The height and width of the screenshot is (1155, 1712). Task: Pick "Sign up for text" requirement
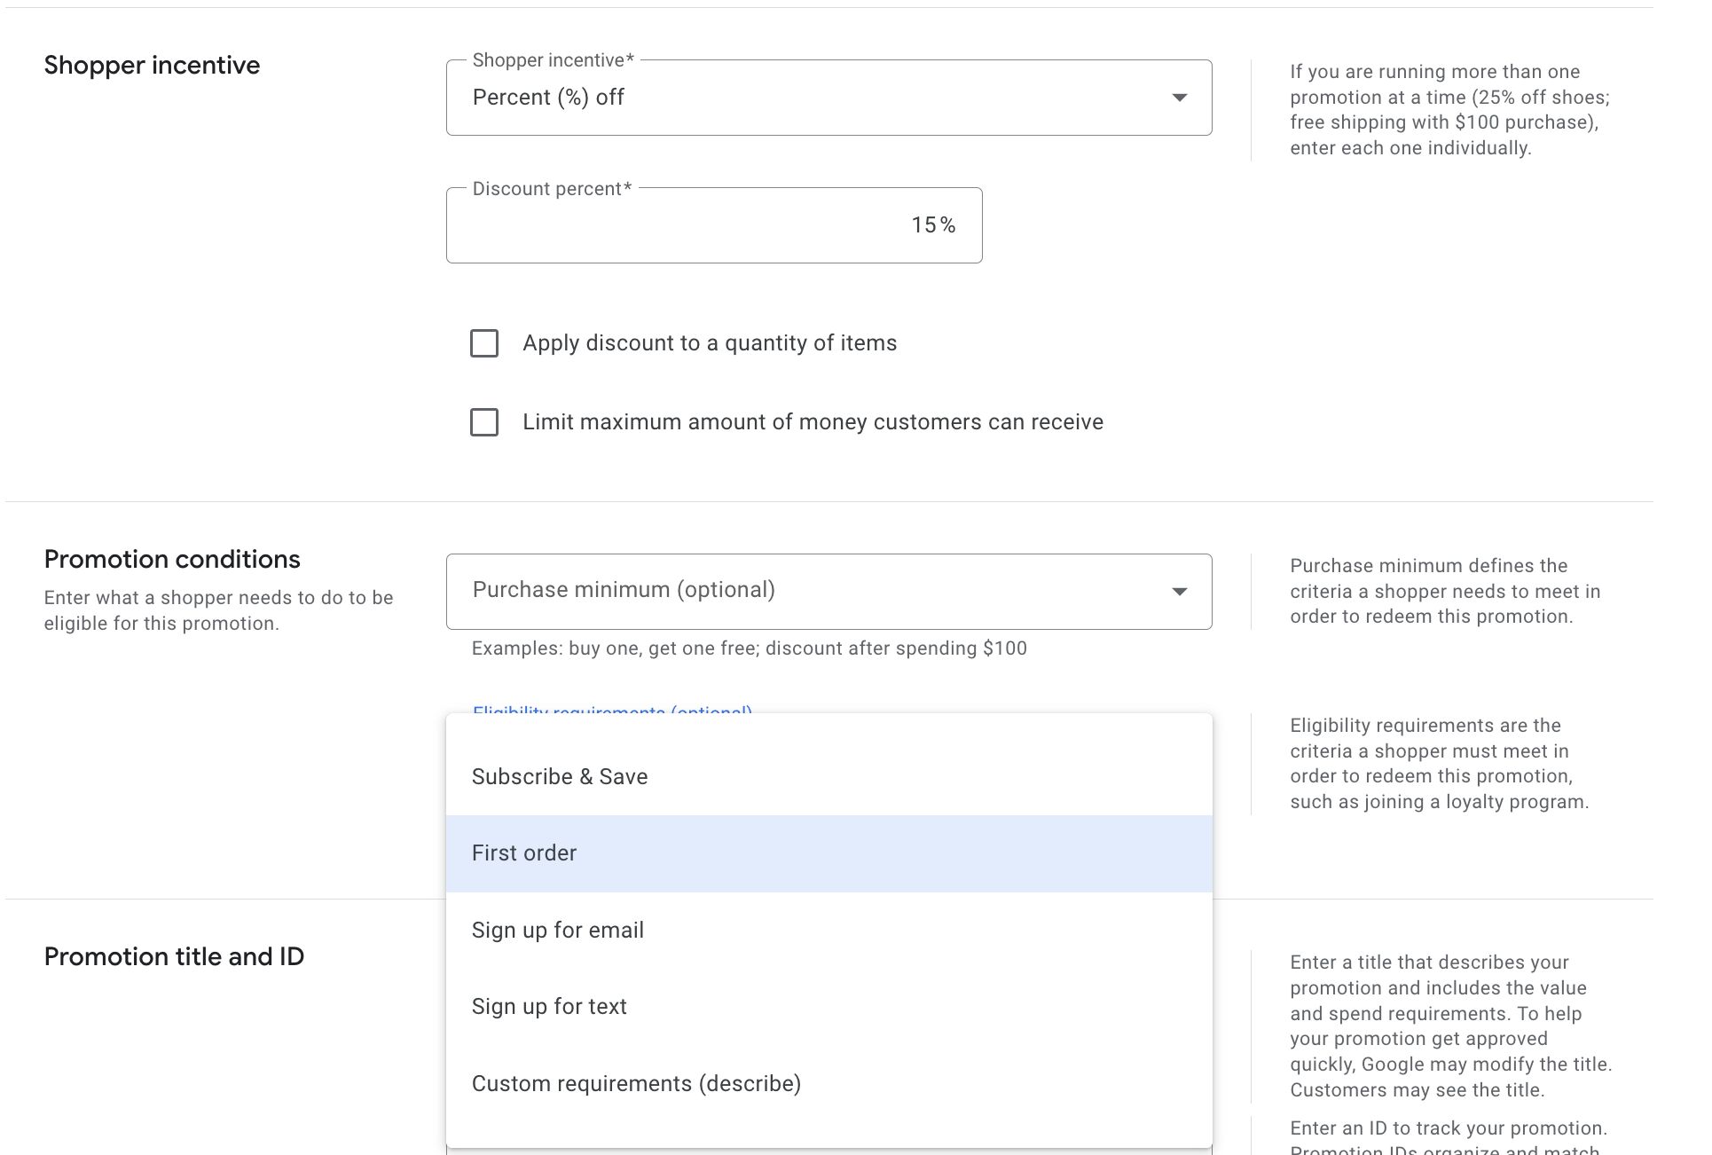[x=549, y=1006]
